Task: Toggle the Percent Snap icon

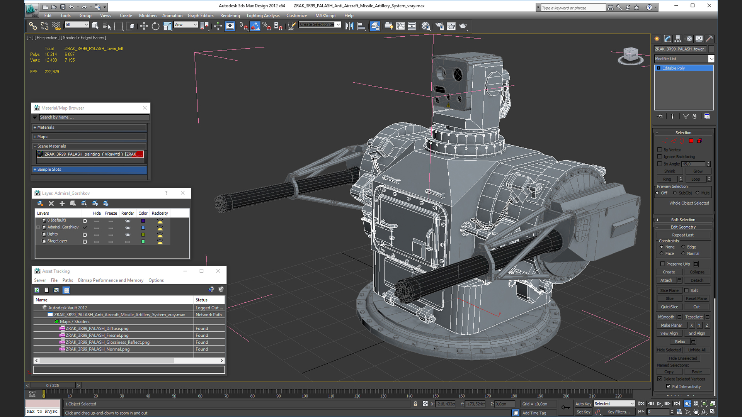Action: 267,26
